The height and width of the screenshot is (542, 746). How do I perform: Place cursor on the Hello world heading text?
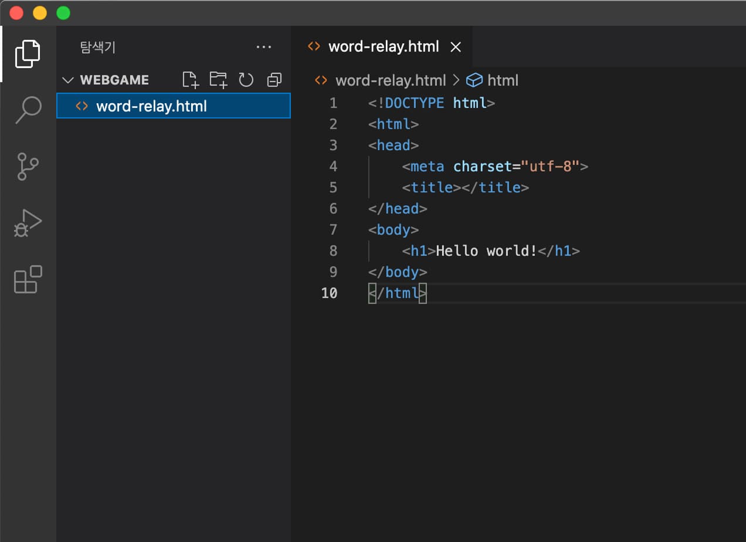pos(487,250)
